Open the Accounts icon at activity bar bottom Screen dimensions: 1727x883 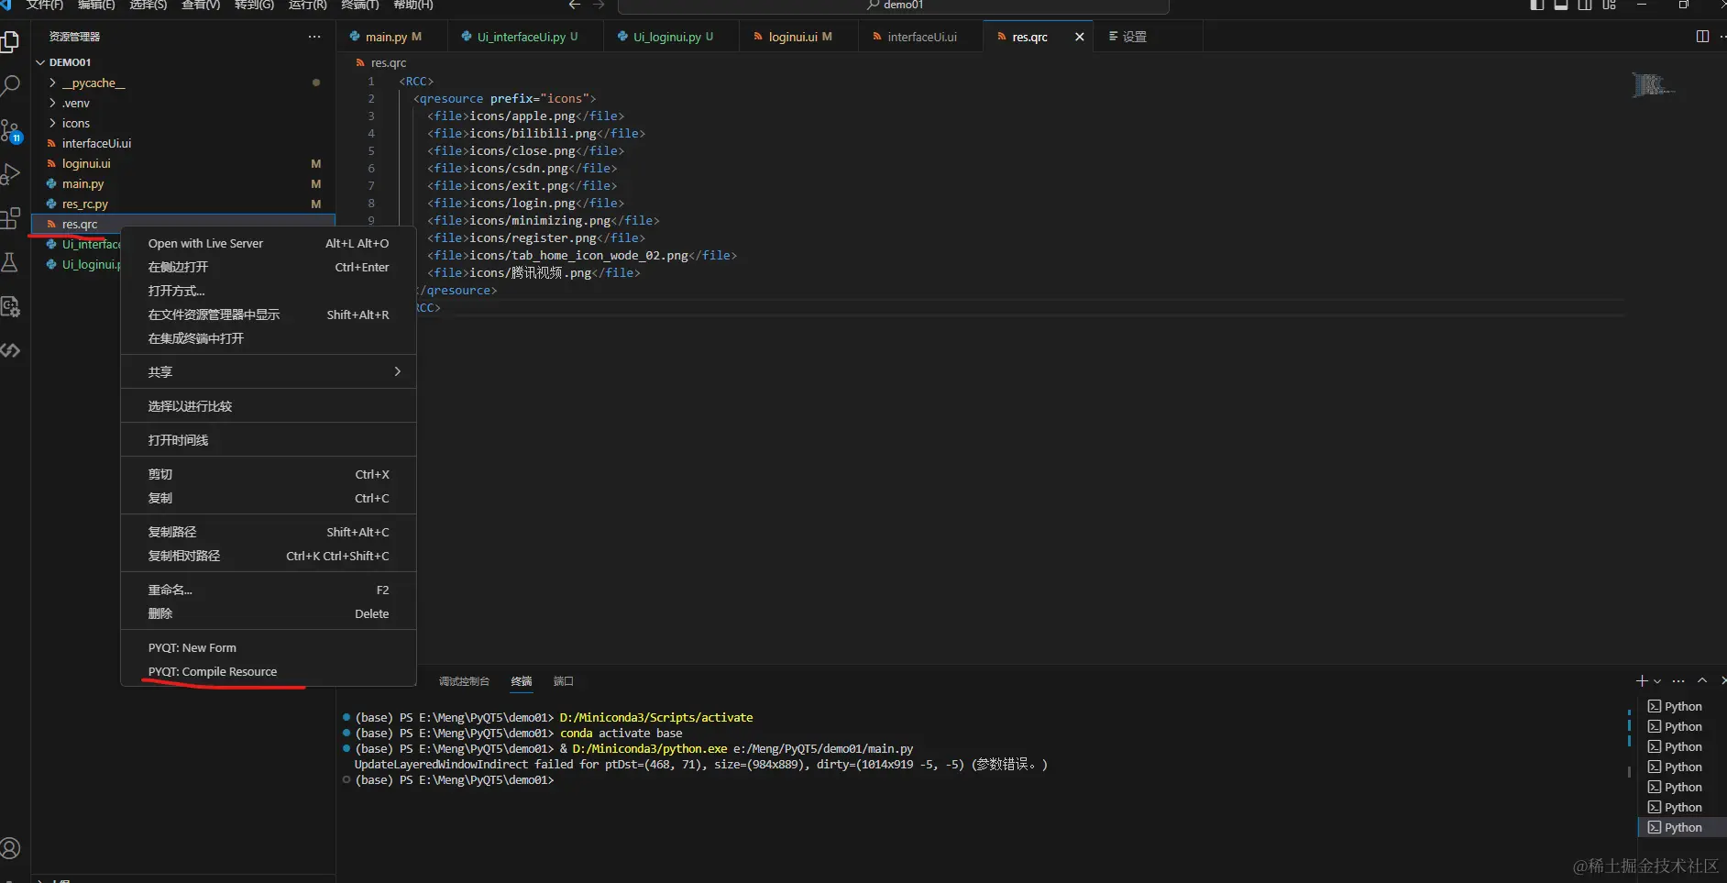click(x=12, y=848)
